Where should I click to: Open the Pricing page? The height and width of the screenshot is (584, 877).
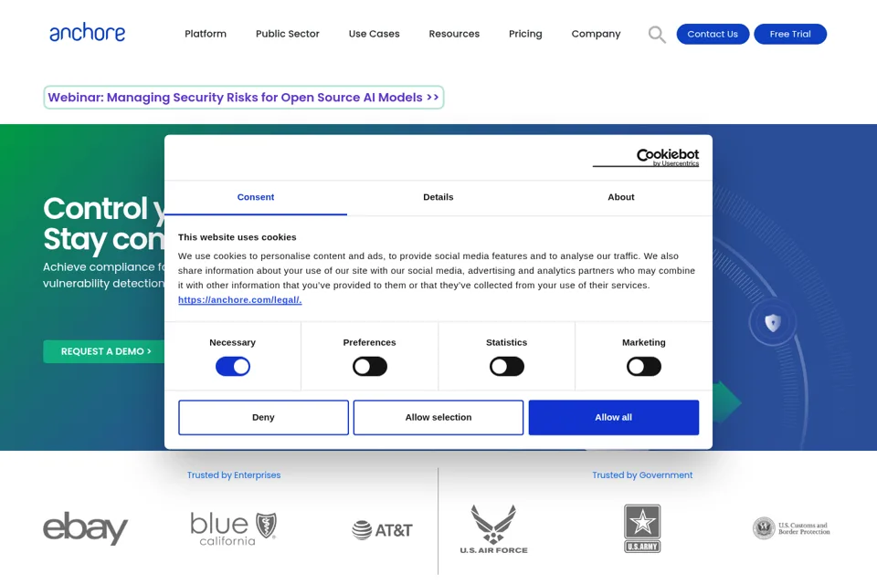tap(525, 34)
